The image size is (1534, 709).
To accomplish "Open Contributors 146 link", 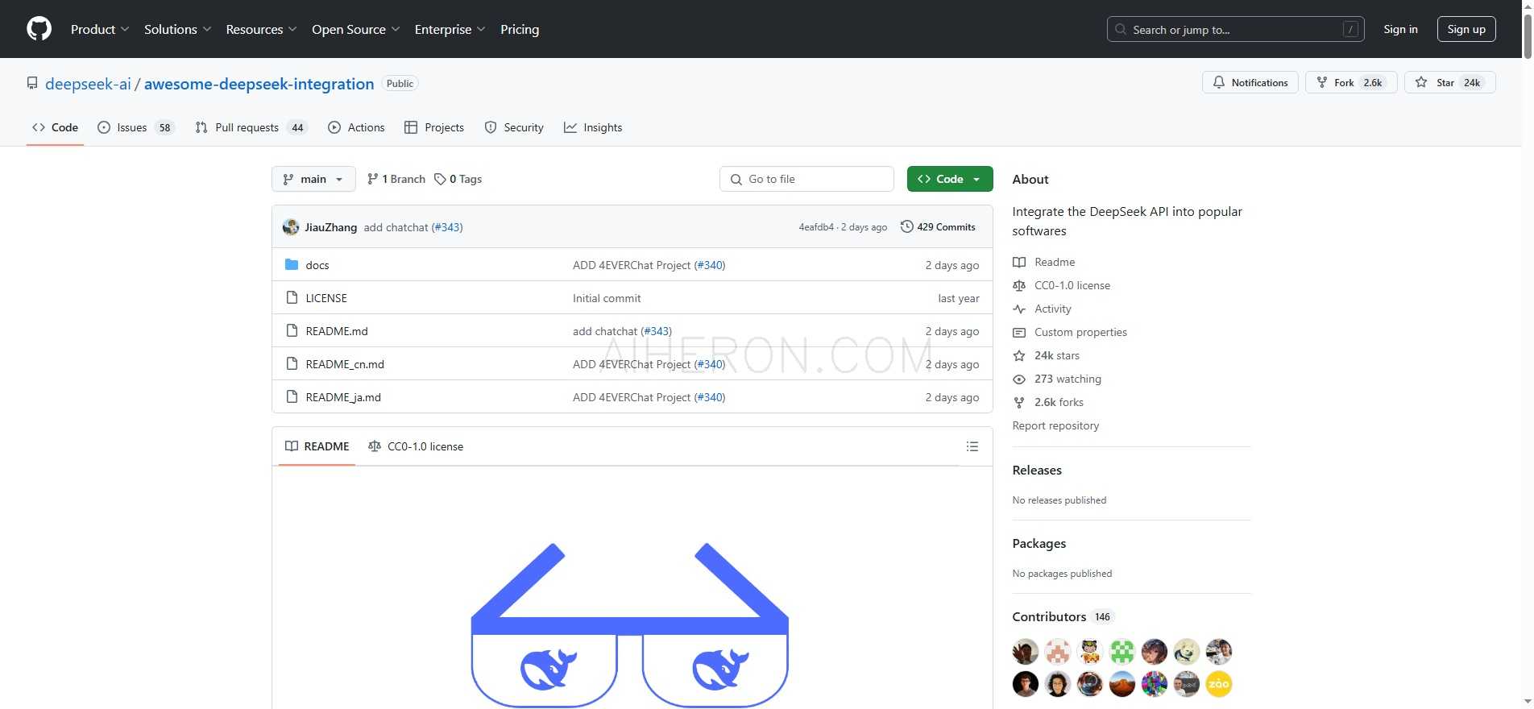I will 1063,616.
